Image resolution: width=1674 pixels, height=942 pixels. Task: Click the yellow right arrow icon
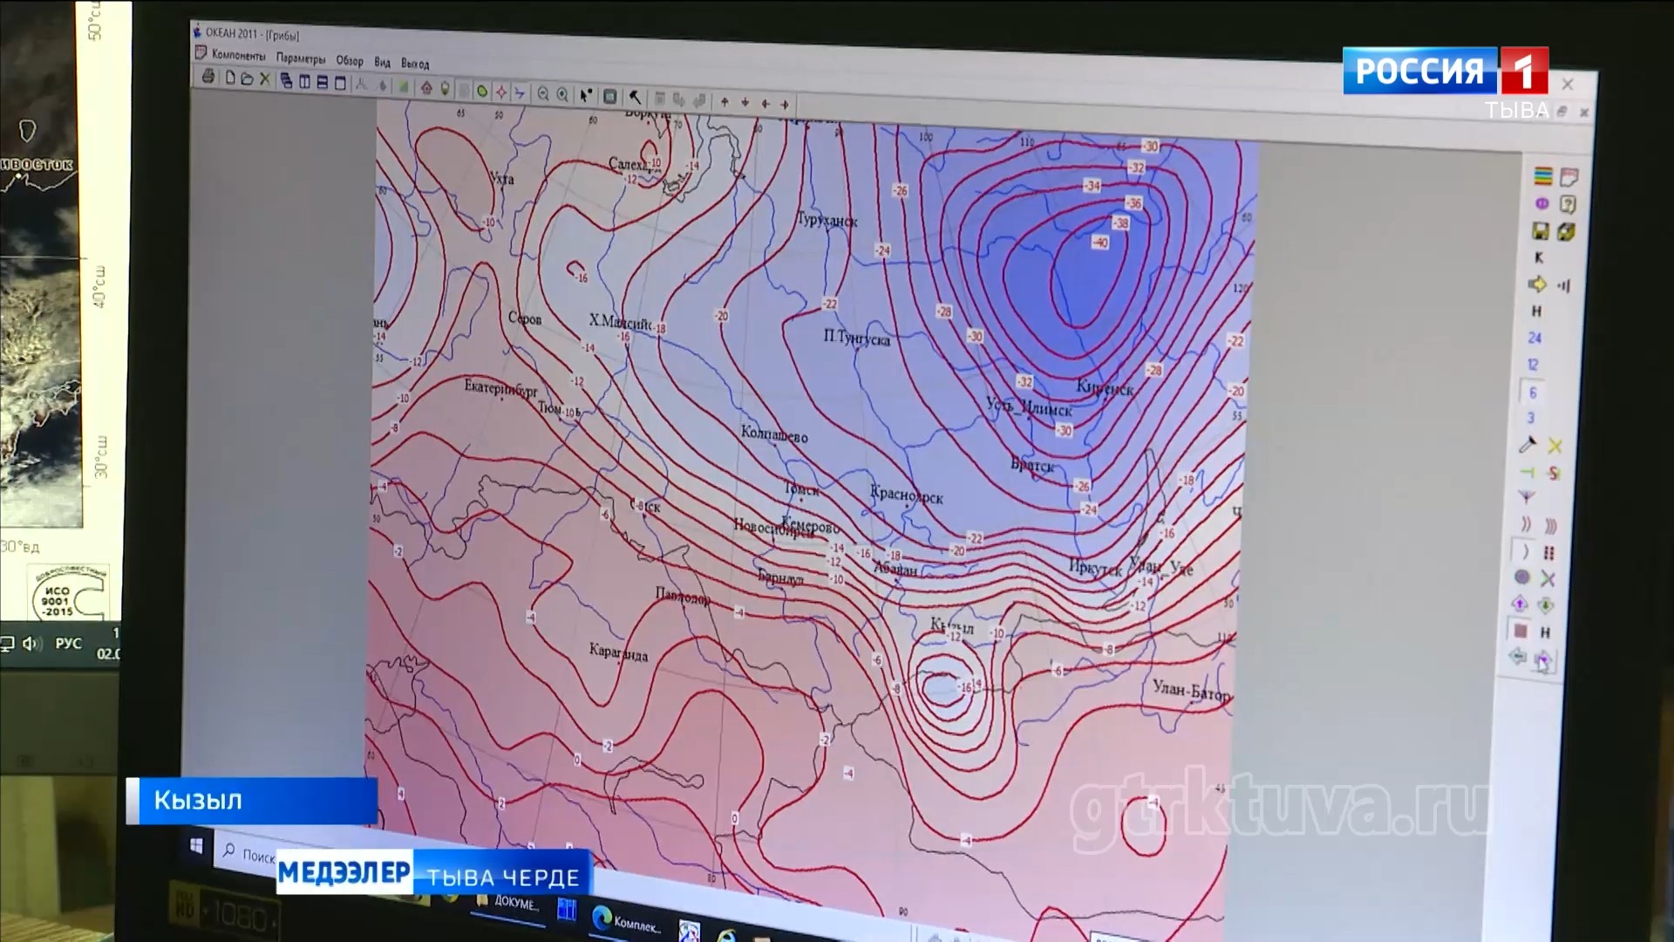[x=1538, y=284]
